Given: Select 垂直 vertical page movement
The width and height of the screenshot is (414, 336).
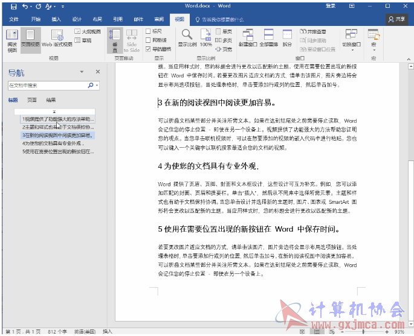Looking at the screenshot, I should click(x=115, y=40).
